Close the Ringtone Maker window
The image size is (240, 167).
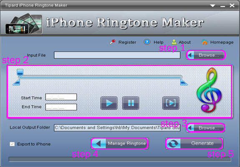point(232,5)
